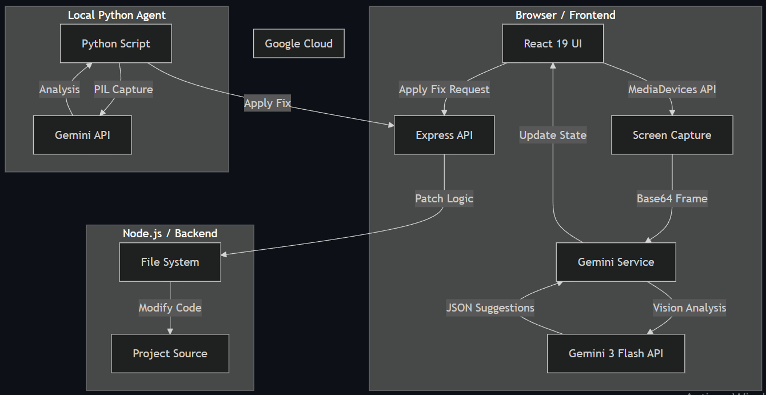Click the Screen Capture node
766x395 pixels.
pos(672,135)
